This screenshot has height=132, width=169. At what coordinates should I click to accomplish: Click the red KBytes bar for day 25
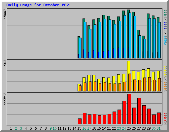tap(129, 109)
